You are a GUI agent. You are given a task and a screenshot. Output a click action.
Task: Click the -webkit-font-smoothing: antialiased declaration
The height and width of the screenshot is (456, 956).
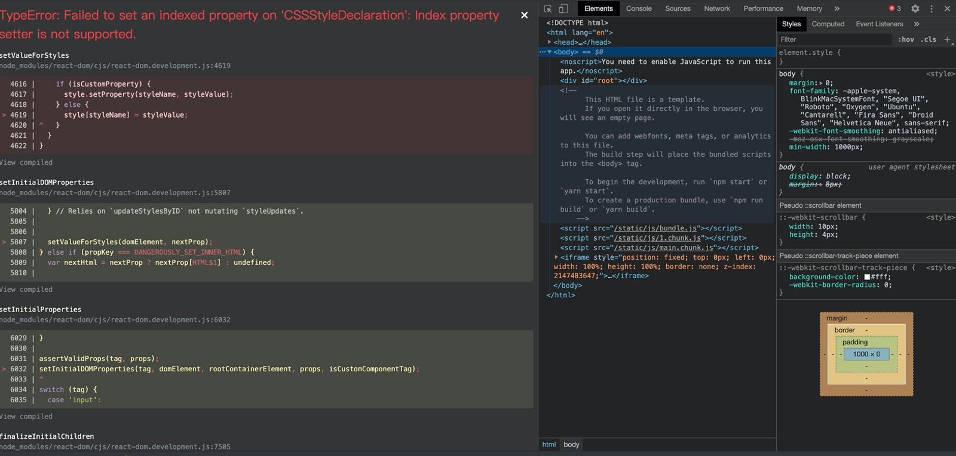tap(863, 131)
